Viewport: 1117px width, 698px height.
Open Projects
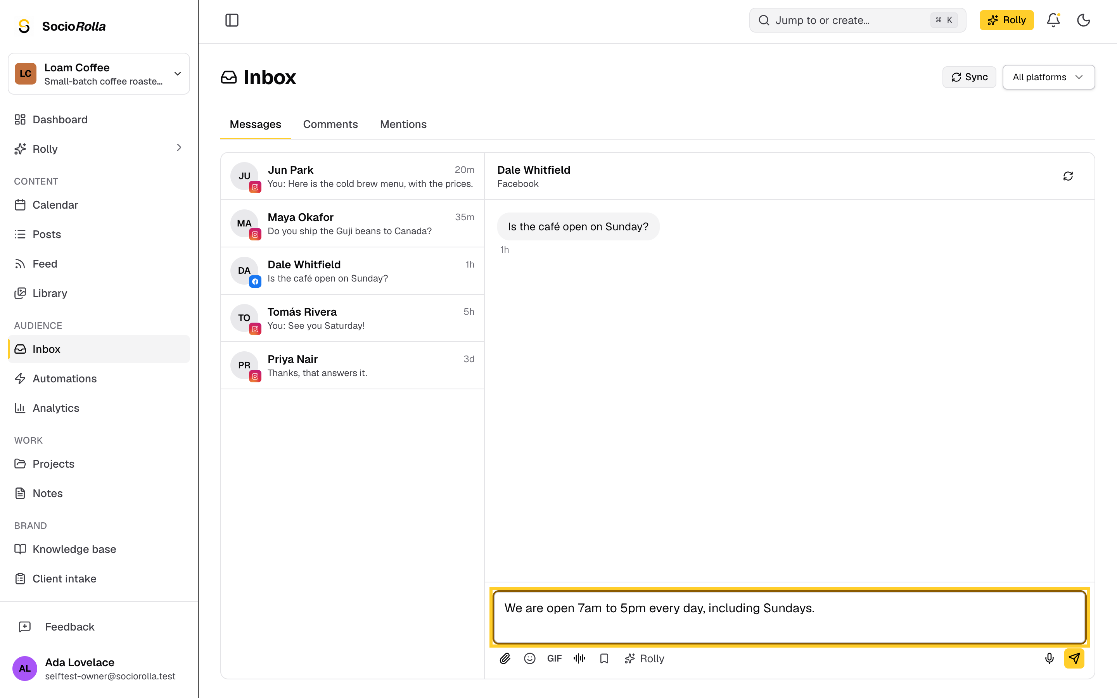pyautogui.click(x=99, y=464)
